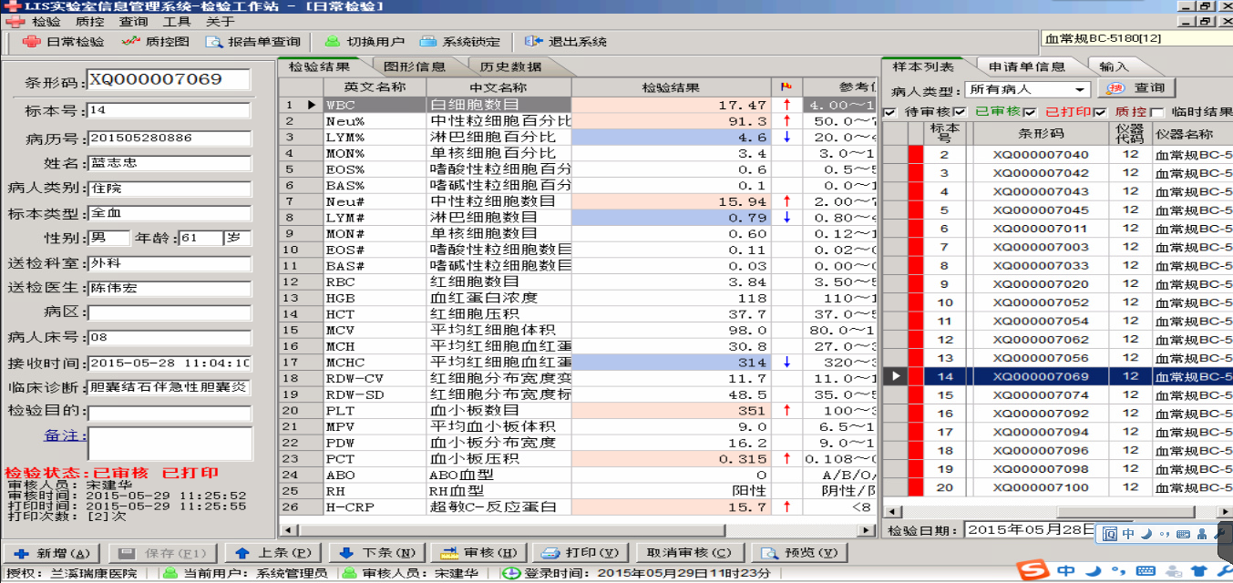Viewport: 1233px width, 583px height.
Task: Click 切换用户 switch user icon
Action: click(x=333, y=42)
